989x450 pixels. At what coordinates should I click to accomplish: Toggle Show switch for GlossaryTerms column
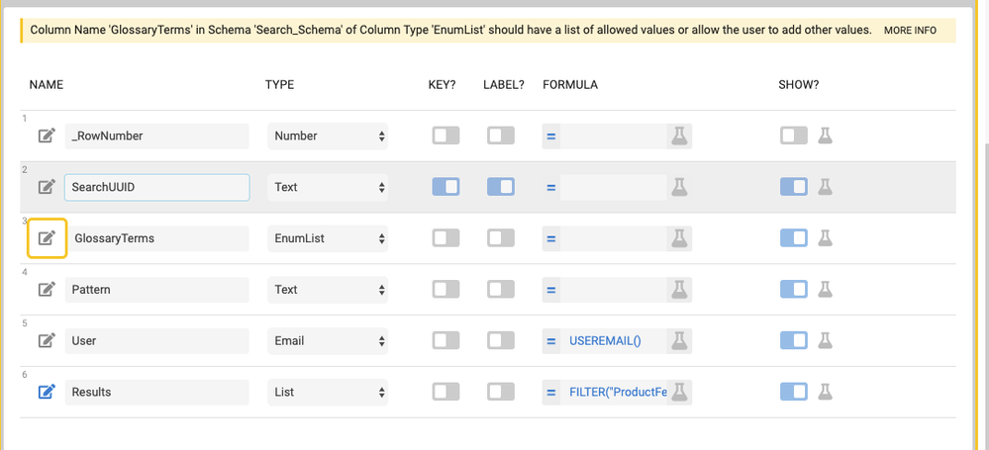coord(794,238)
